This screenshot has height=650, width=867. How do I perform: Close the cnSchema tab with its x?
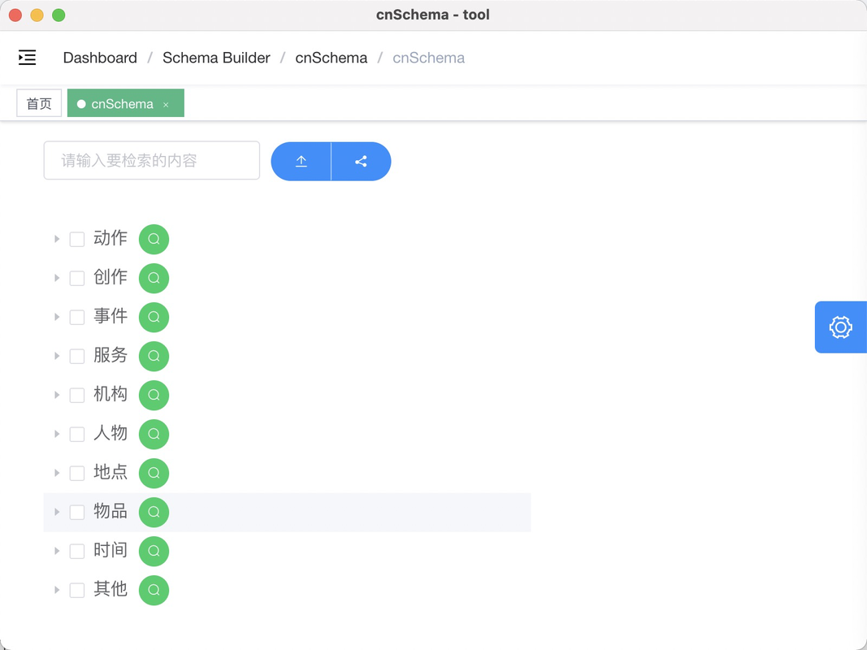(166, 105)
